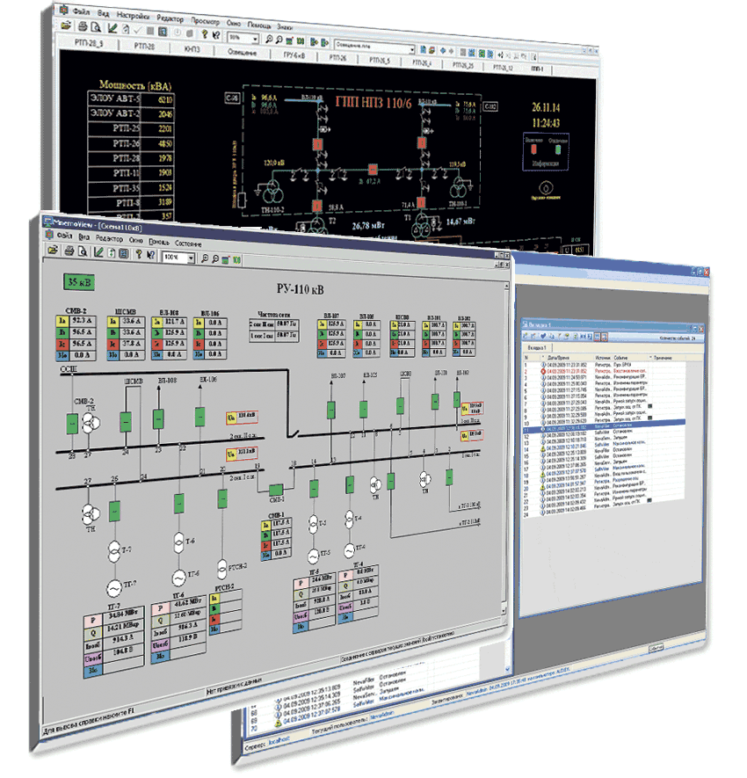The image size is (747, 778).
Task: Select event row 1 in the event log
Action: coord(604,365)
